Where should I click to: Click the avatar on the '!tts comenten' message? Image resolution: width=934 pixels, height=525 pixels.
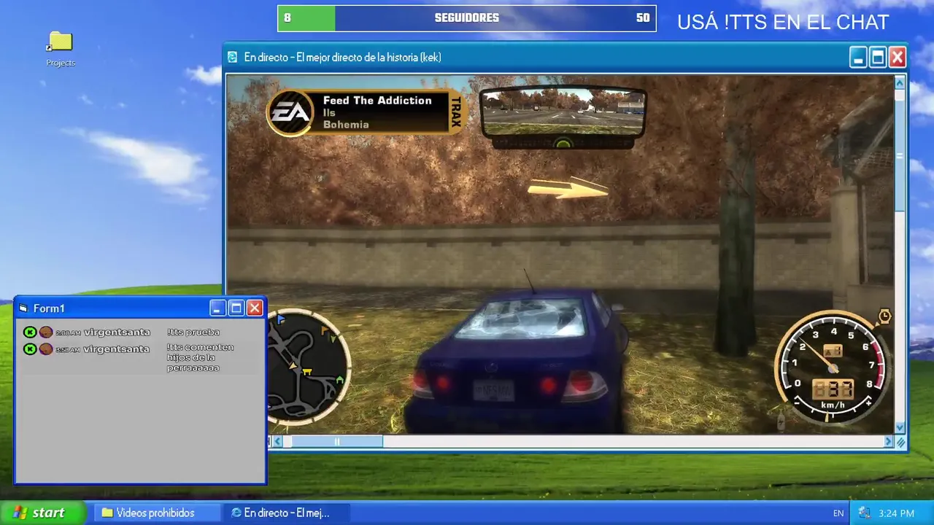46,349
